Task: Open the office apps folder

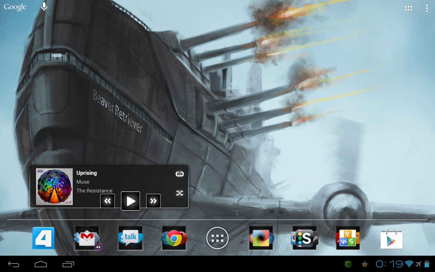Action: coord(348,238)
